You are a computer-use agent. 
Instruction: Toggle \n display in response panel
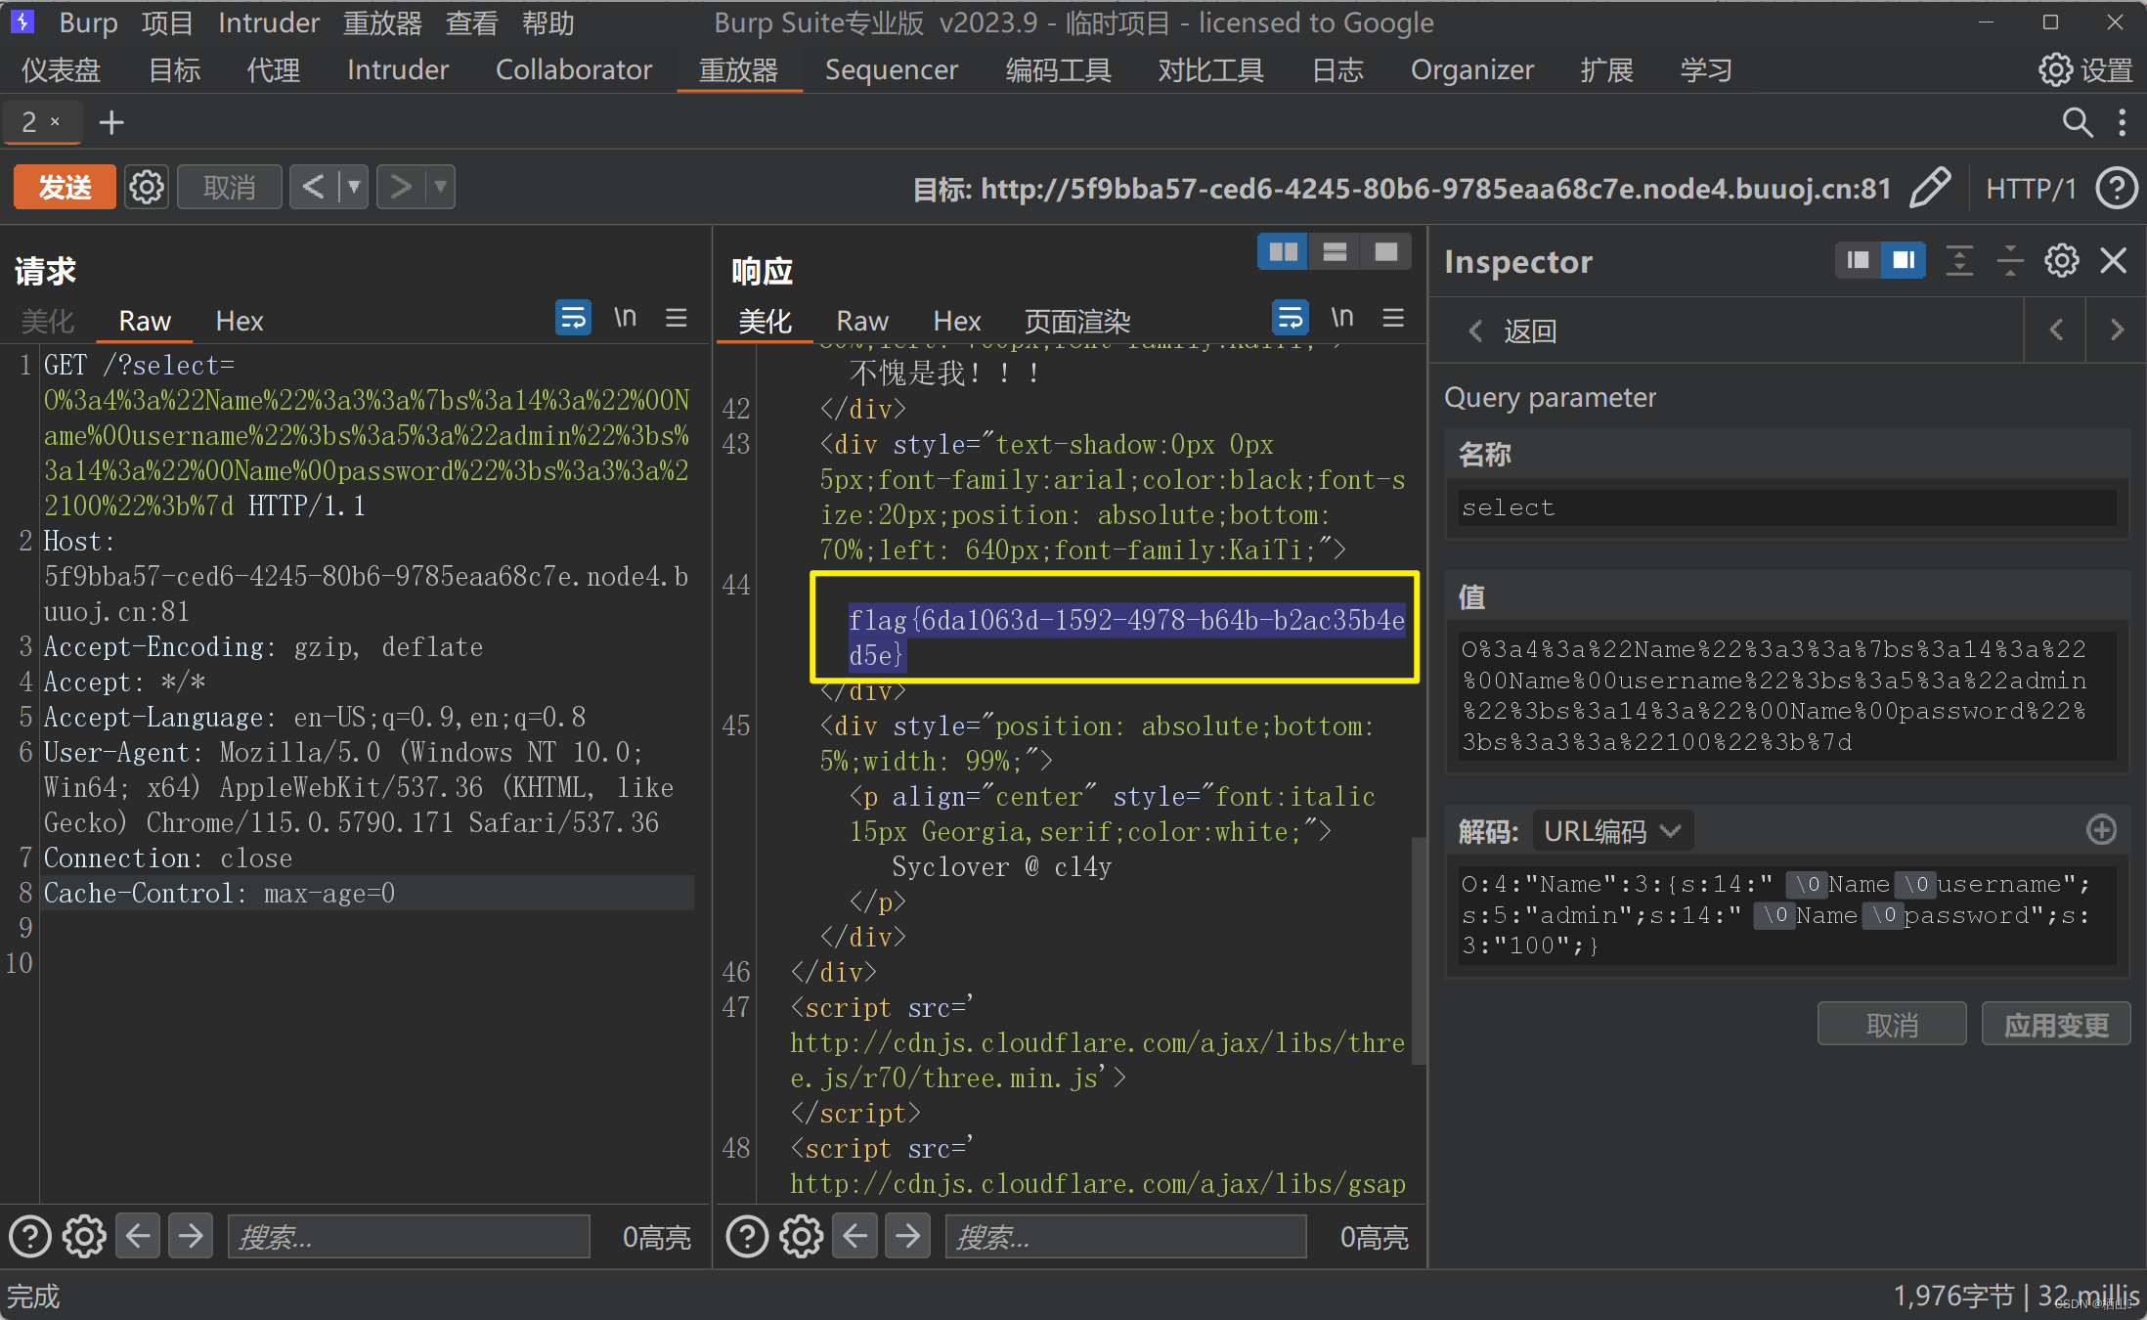coord(1342,318)
